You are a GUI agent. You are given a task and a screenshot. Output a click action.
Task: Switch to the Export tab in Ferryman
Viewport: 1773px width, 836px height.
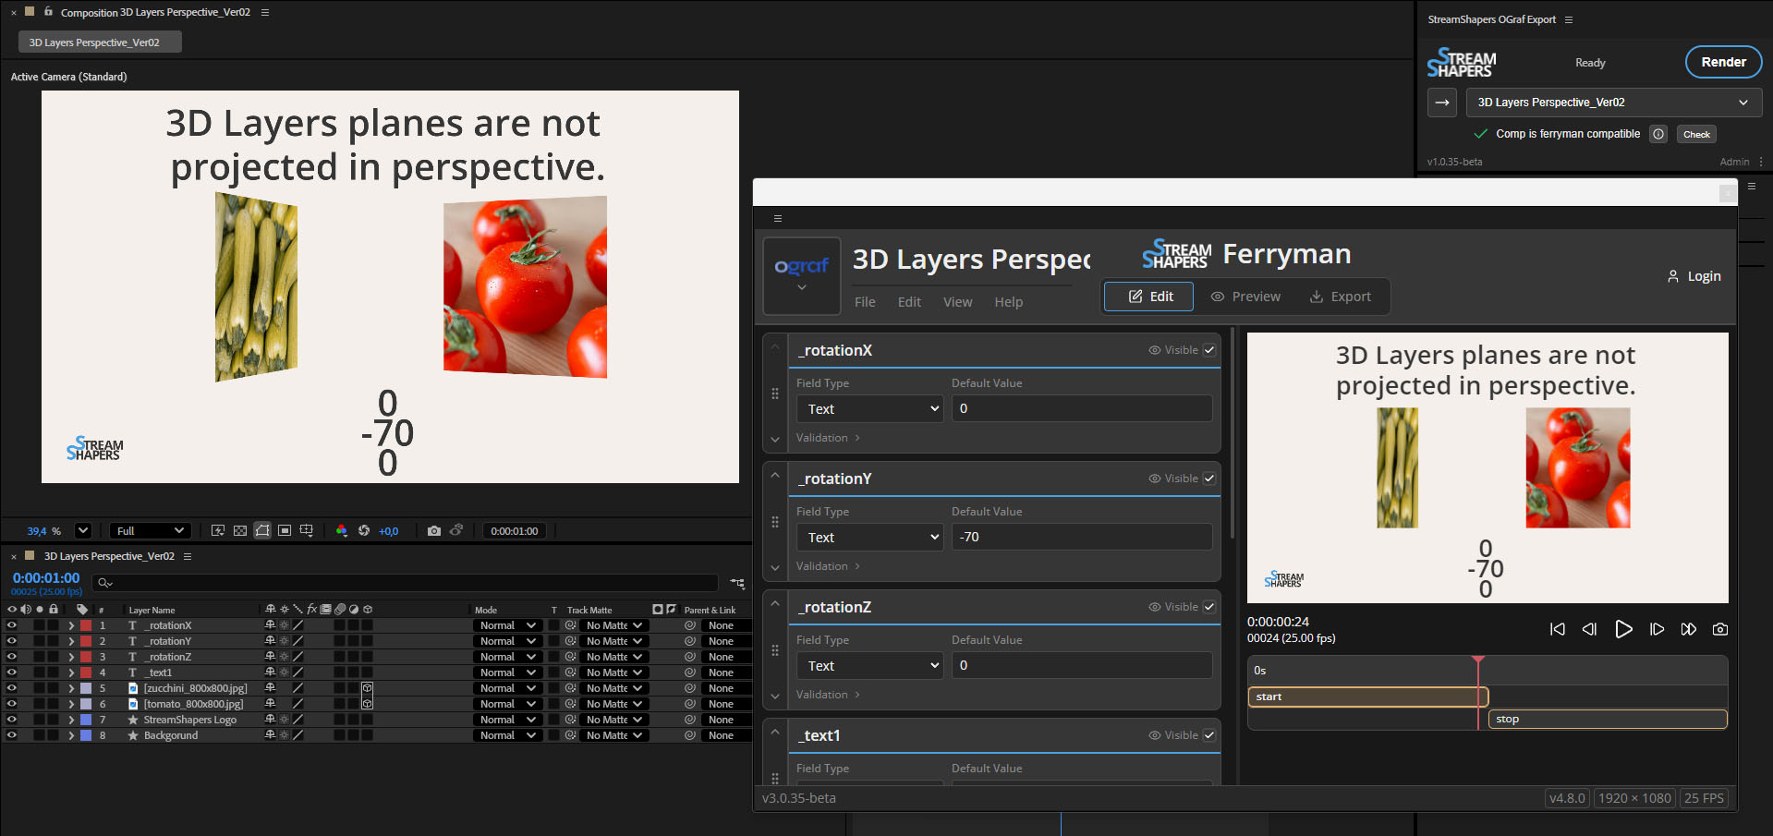1341,297
